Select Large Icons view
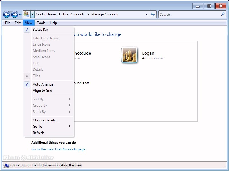The image size is (229, 171). (48, 44)
